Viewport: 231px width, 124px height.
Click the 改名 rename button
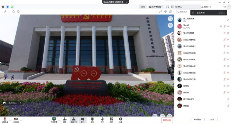click(212, 119)
